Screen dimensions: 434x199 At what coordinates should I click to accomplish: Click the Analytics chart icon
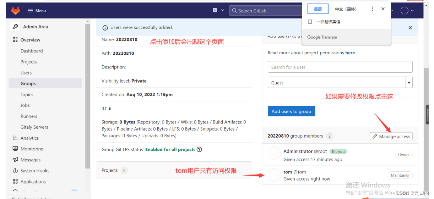coord(15,138)
